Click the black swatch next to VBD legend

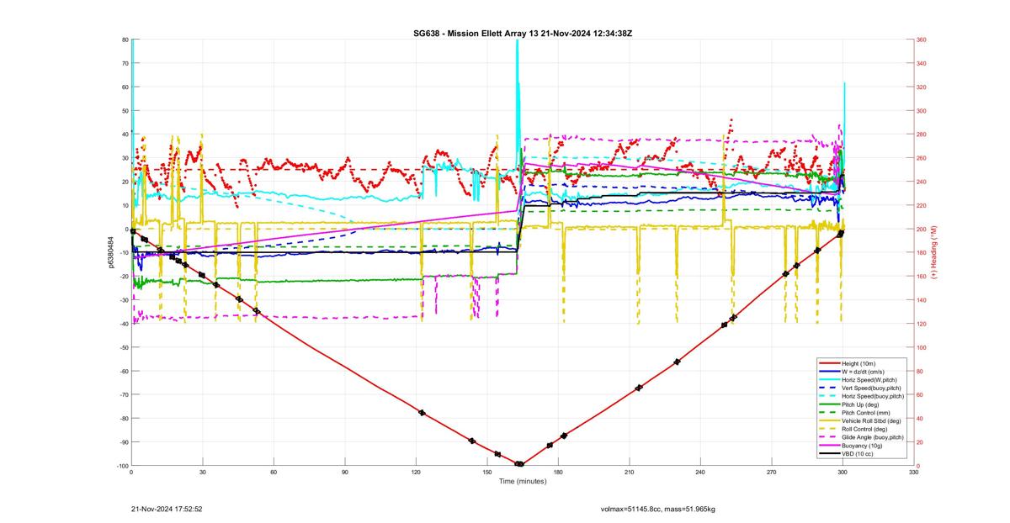pyautogui.click(x=828, y=454)
